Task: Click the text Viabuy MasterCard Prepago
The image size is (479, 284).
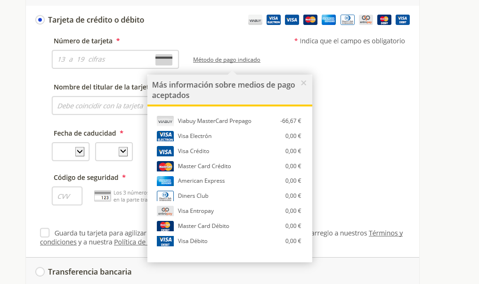Action: pos(214,121)
